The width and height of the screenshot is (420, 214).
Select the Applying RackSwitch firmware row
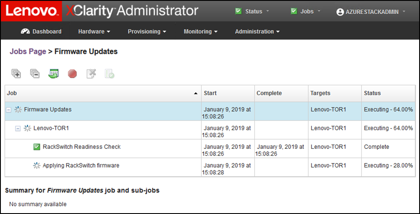(210, 167)
